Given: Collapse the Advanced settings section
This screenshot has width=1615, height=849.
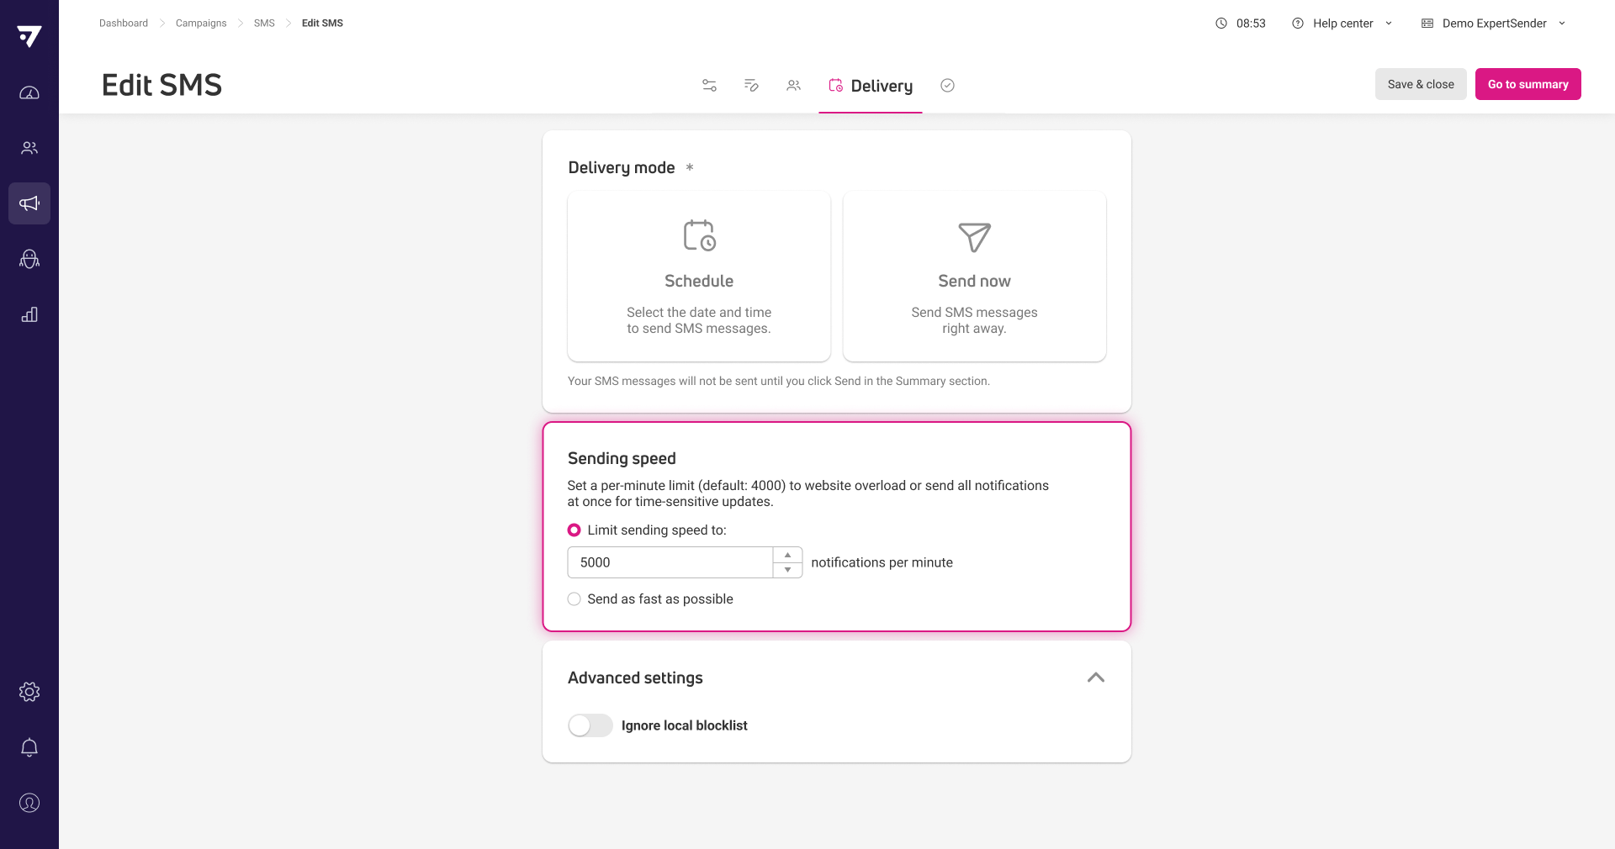Looking at the screenshot, I should (x=1095, y=678).
